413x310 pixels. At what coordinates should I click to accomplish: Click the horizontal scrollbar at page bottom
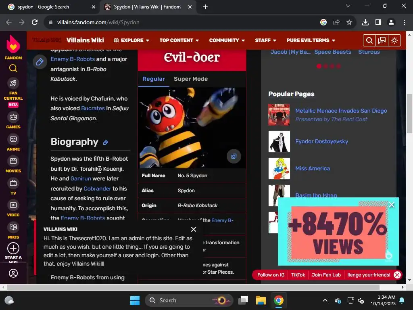193,287
